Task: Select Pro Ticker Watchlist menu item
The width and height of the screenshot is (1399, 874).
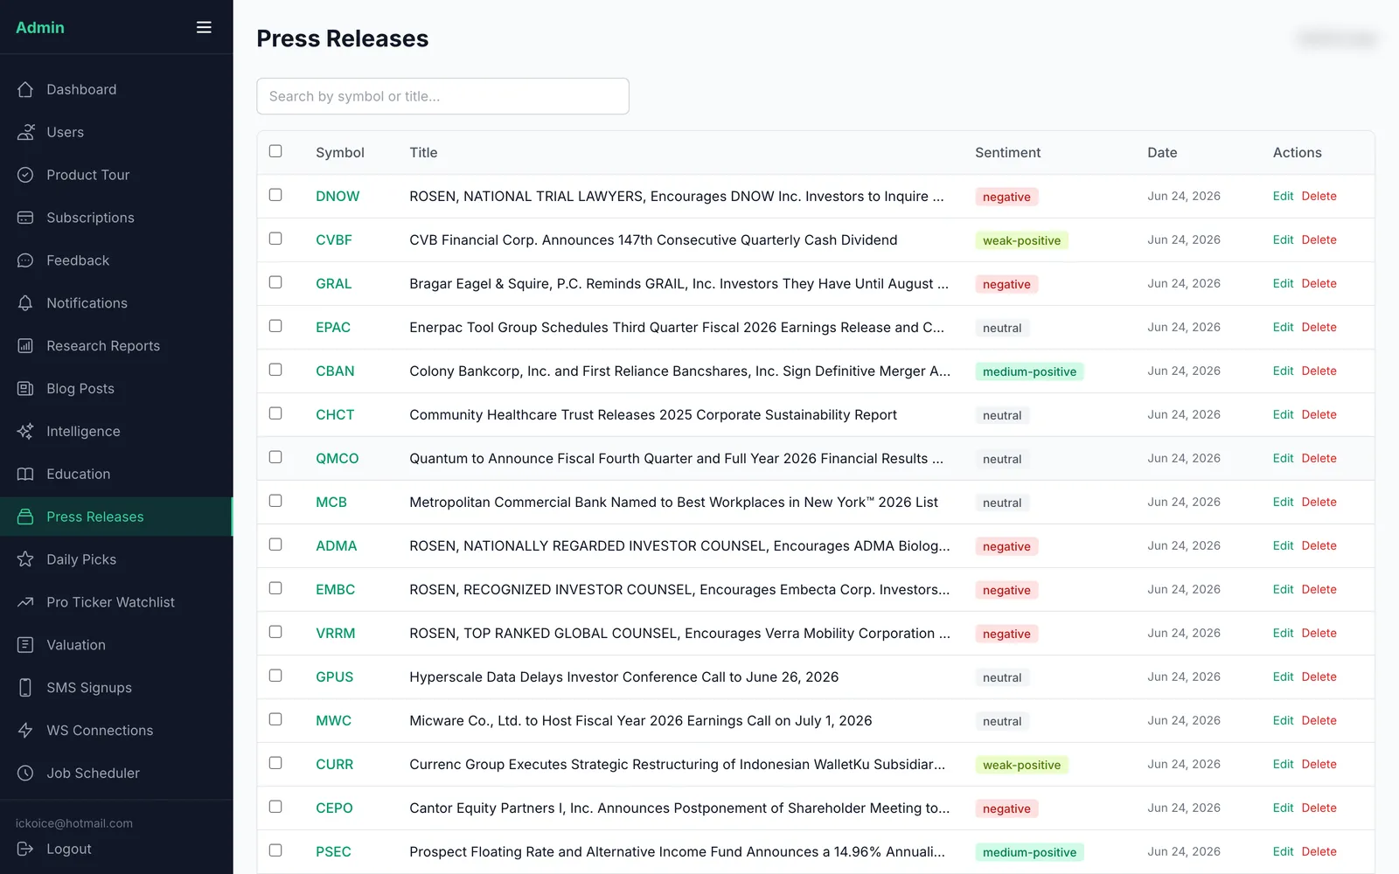Action: [116, 602]
